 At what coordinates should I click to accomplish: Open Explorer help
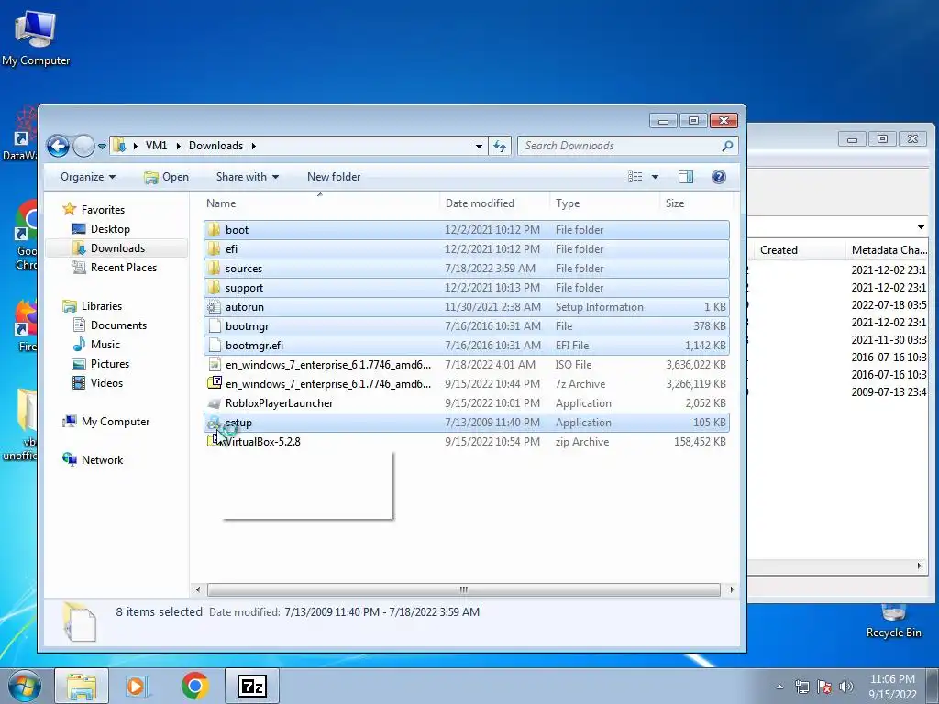[x=719, y=177]
